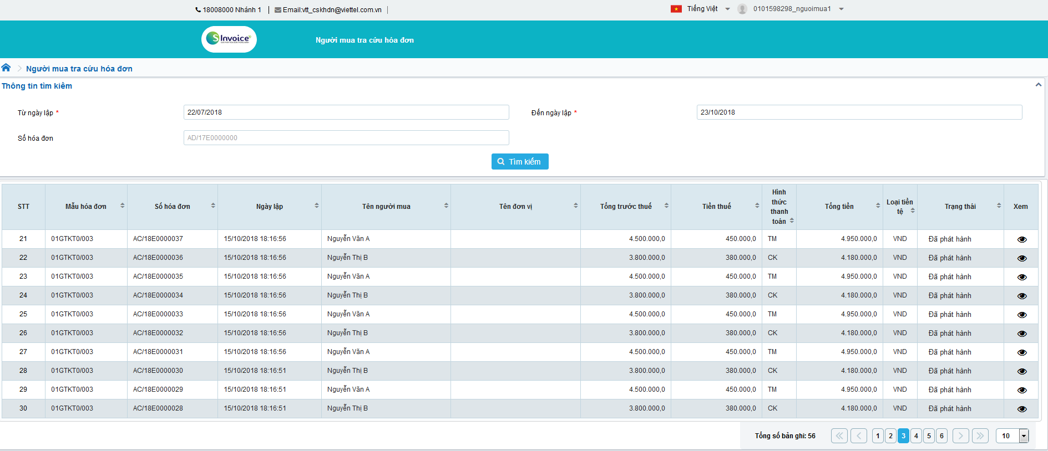Go to the last page of results
This screenshot has width=1048, height=451.
[x=980, y=436]
